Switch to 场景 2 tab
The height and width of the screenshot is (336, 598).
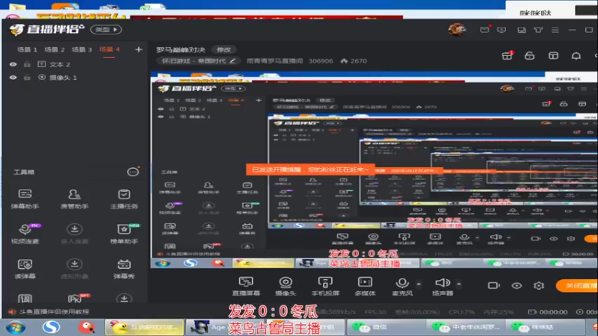(x=55, y=49)
